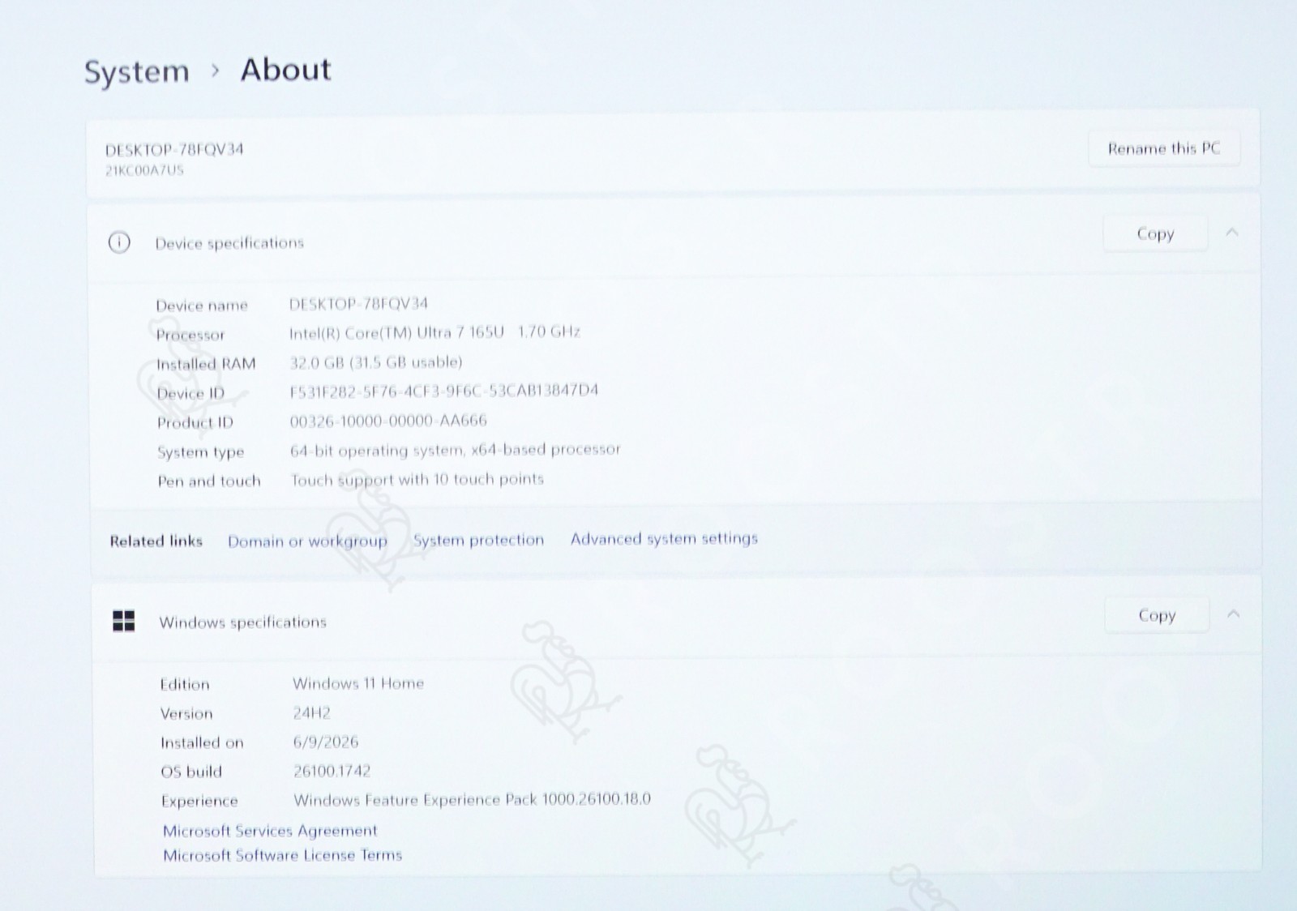Select installed on date 6/9/2026
The height and width of the screenshot is (911, 1297).
[x=325, y=742]
